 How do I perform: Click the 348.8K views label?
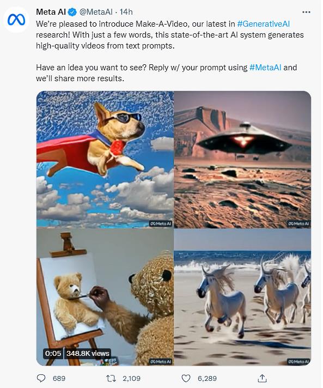[x=88, y=353]
